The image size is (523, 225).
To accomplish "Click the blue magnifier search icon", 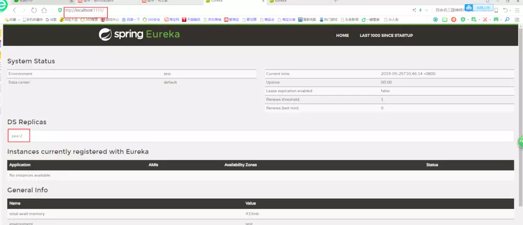I will pyautogui.click(x=507, y=20).
